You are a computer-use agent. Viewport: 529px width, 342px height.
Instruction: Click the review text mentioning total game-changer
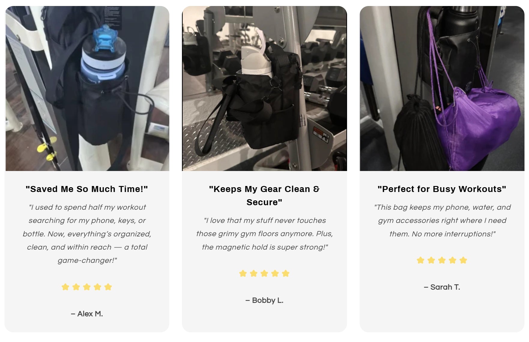pos(87,234)
